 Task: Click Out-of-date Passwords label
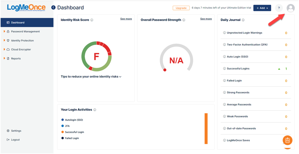pos(241,128)
